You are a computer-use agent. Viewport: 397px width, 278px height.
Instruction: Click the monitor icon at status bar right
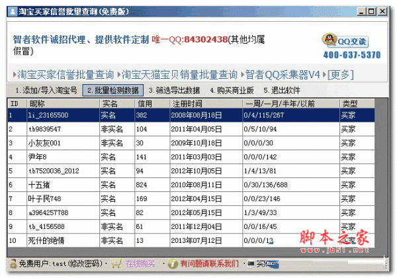coord(251,264)
